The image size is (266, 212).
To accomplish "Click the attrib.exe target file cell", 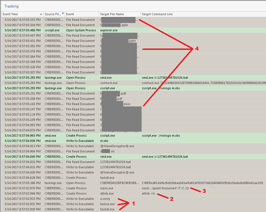I will tap(107, 193).
